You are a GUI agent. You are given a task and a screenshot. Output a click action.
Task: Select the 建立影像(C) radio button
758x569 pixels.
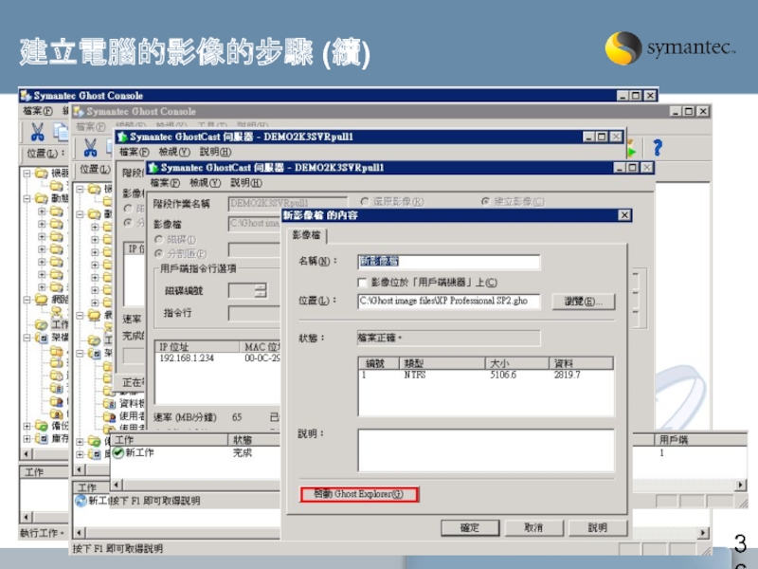(485, 201)
